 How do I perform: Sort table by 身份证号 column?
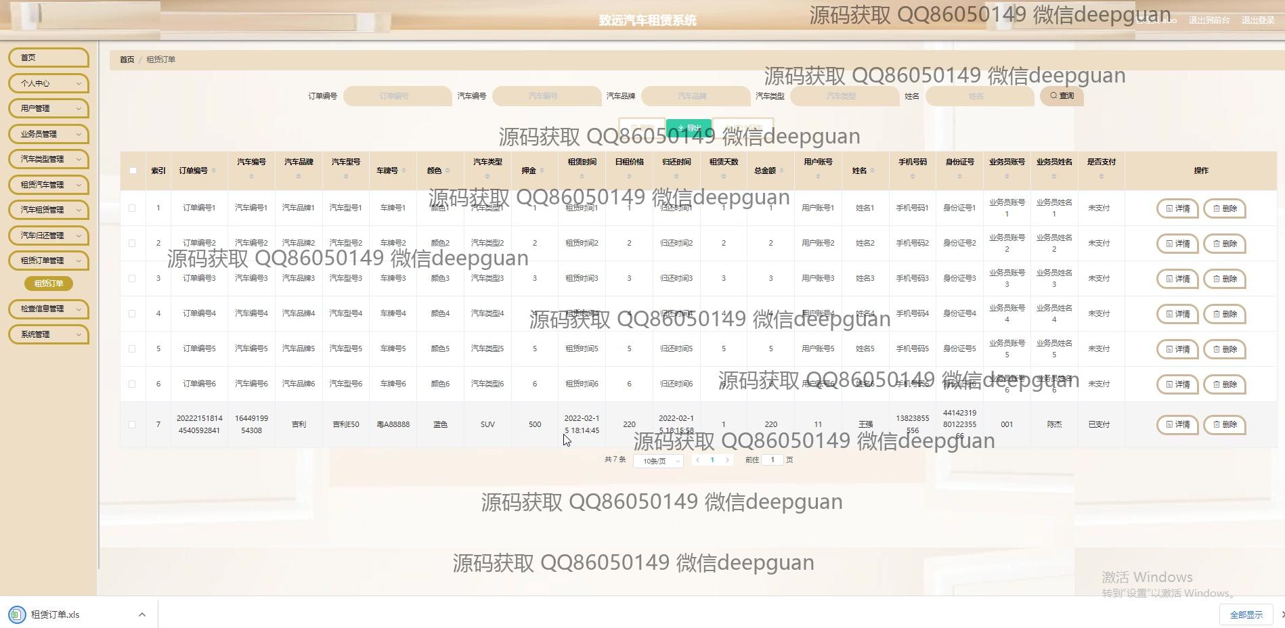[x=959, y=177]
